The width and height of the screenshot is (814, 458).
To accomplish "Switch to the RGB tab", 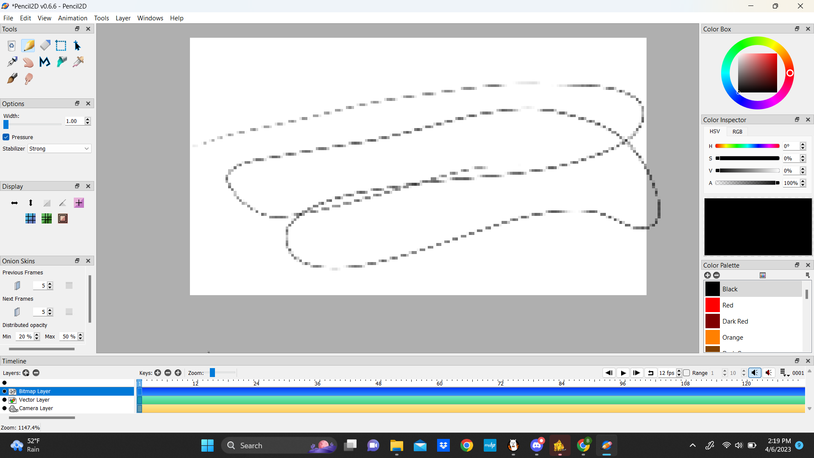I will [x=737, y=131].
